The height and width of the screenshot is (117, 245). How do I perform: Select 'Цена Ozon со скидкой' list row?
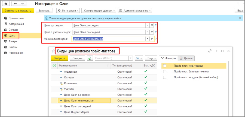click(104, 106)
